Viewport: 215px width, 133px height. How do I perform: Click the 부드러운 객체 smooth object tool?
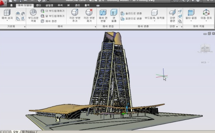point(33,15)
